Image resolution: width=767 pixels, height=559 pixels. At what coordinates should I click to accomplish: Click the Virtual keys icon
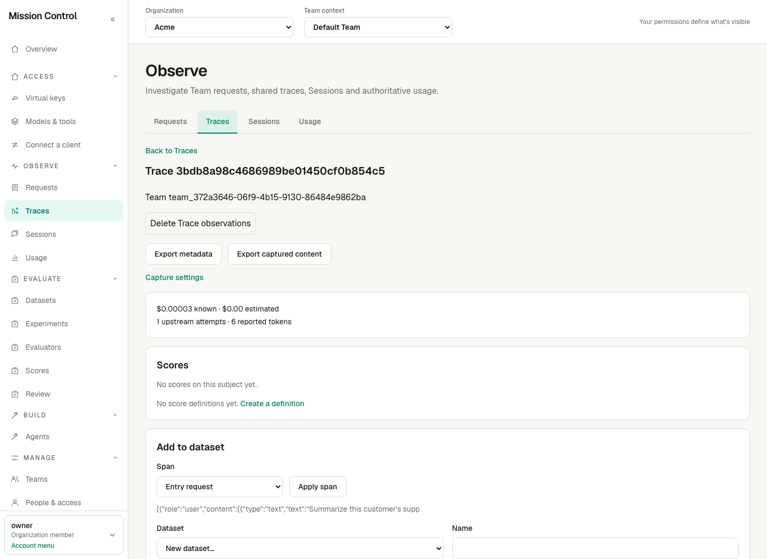pos(15,98)
